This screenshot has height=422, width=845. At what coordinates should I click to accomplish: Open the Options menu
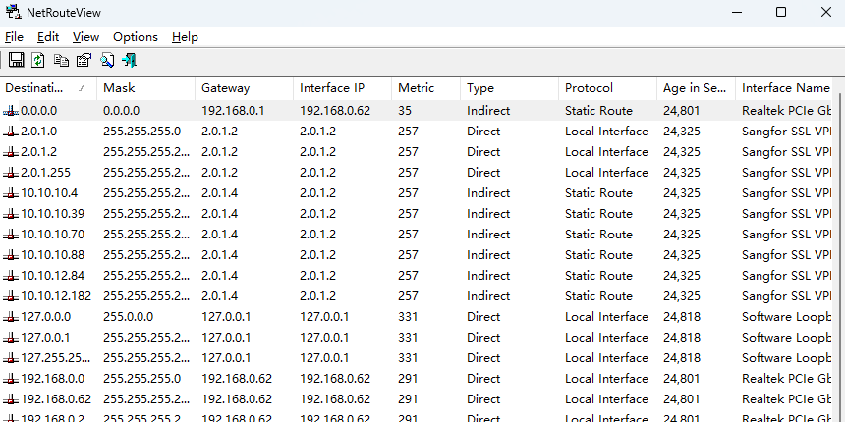coord(135,37)
